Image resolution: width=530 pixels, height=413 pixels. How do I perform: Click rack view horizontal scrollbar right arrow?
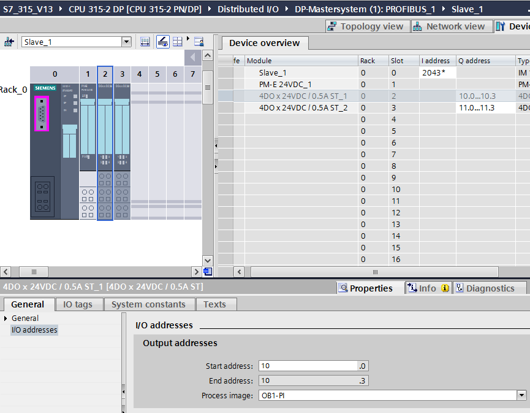point(197,271)
